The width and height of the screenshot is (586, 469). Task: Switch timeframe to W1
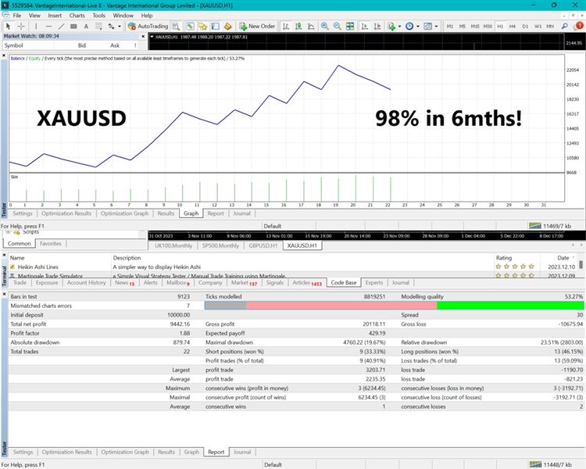click(538, 26)
